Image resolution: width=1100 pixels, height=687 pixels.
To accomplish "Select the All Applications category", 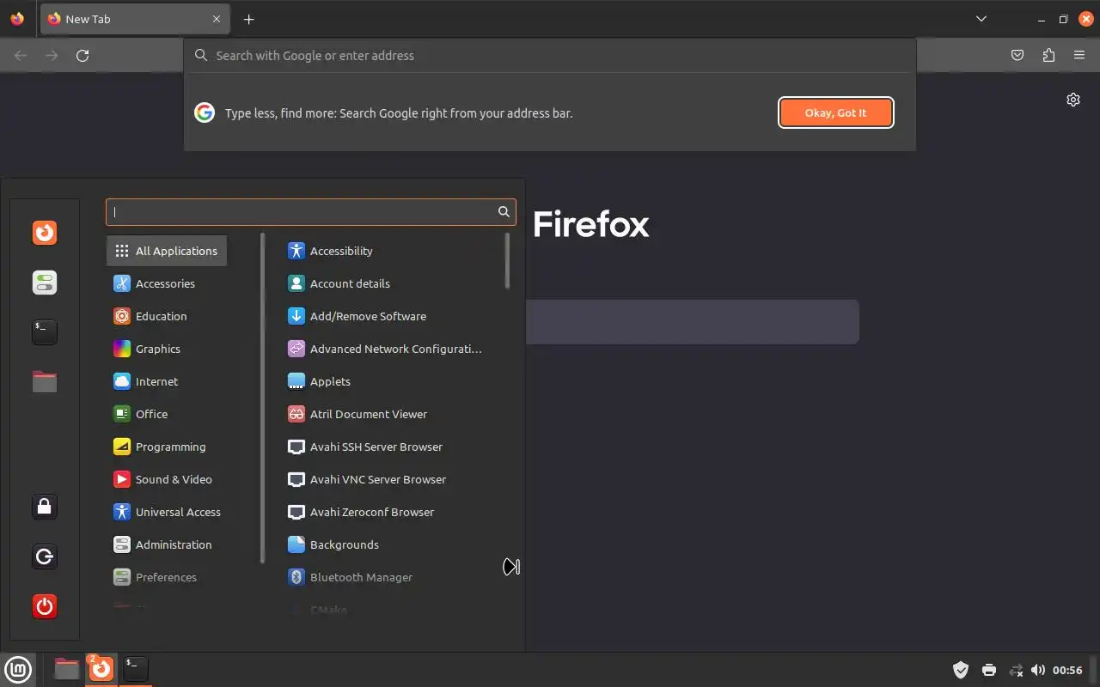I will click(x=167, y=251).
